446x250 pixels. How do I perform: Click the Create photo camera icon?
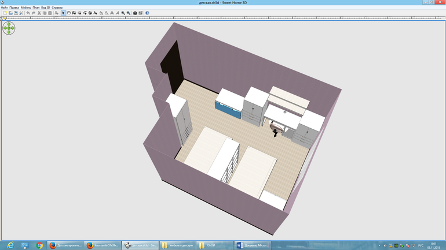[136, 13]
